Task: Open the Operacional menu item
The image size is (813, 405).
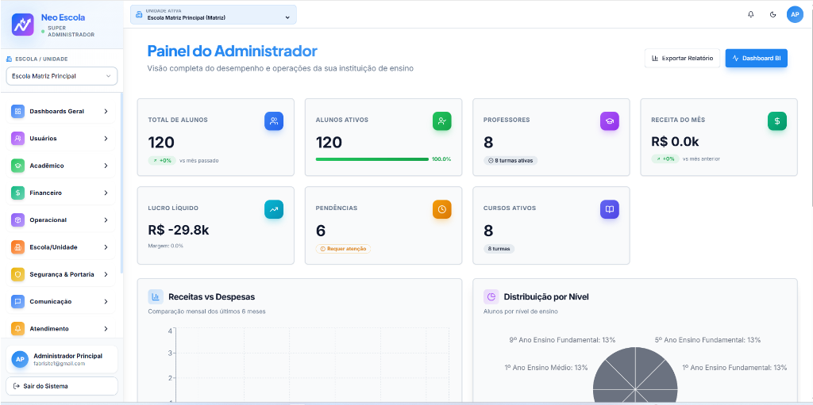Action: 60,220
